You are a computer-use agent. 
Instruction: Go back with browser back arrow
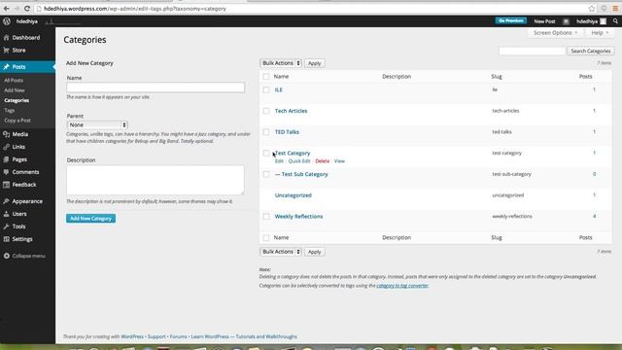pyautogui.click(x=7, y=9)
